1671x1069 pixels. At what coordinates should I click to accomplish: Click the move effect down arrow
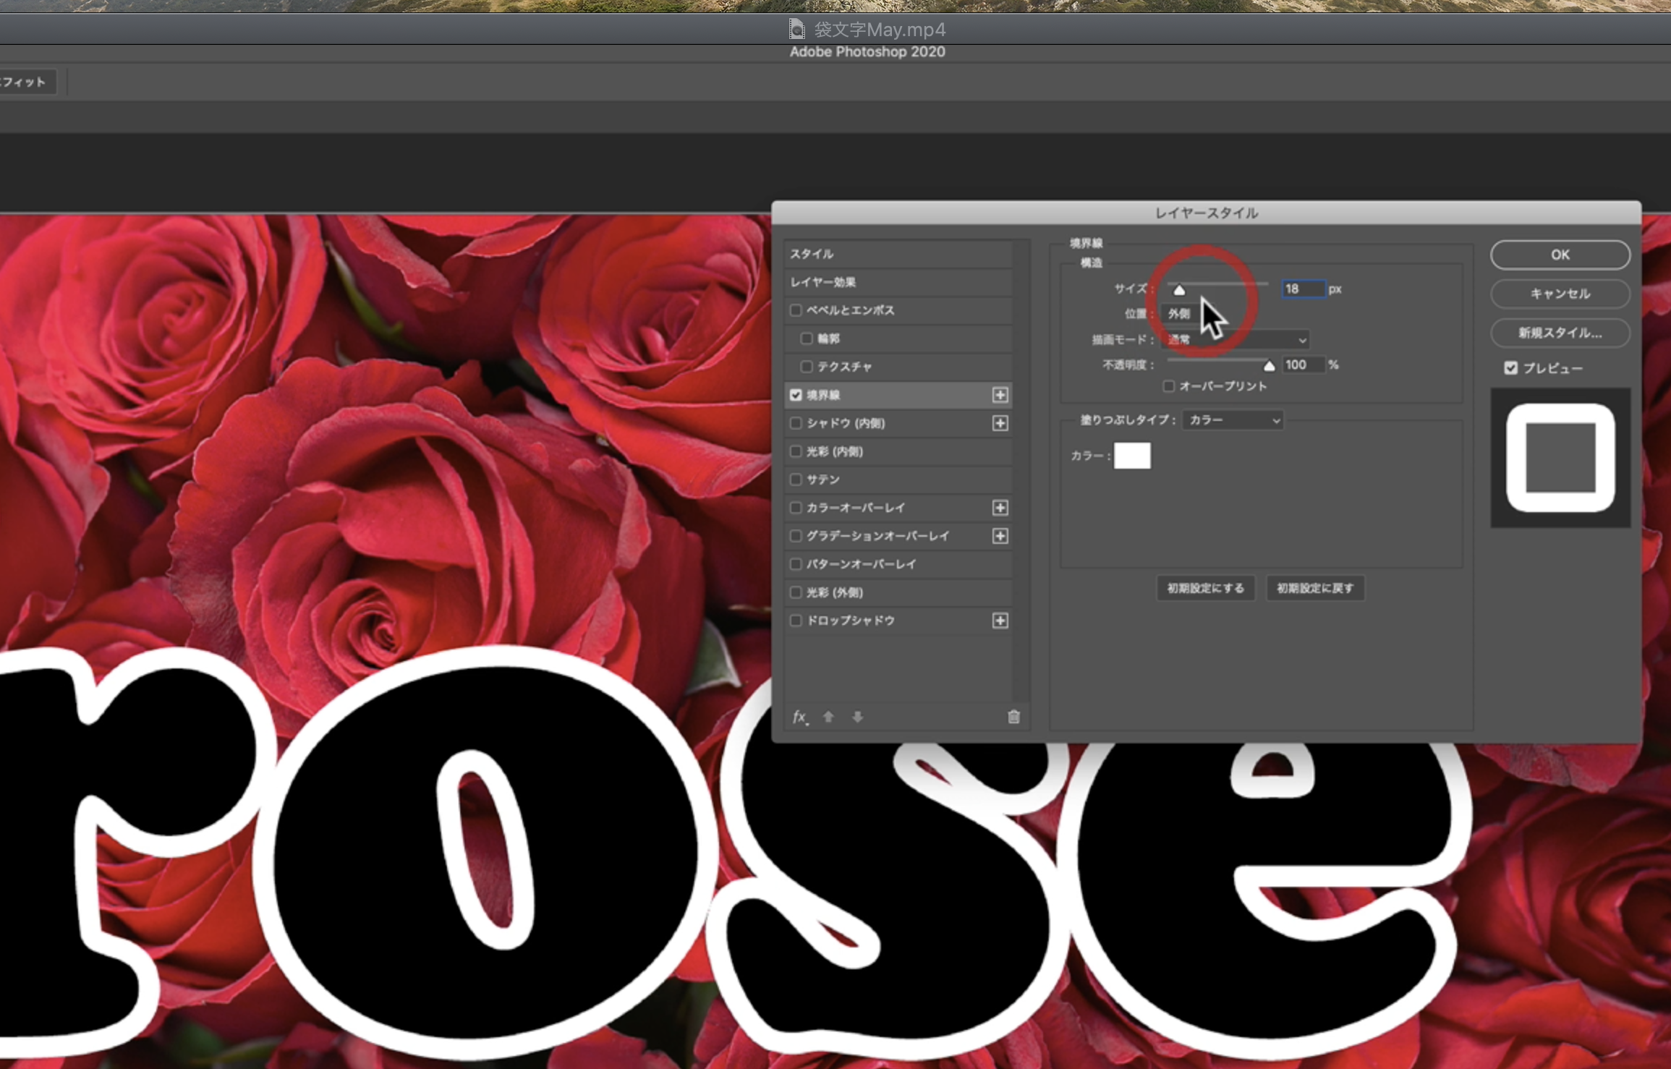click(x=857, y=717)
